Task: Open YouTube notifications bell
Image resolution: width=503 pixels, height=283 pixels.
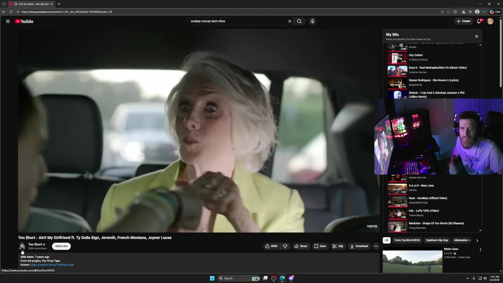Action: 479,21
